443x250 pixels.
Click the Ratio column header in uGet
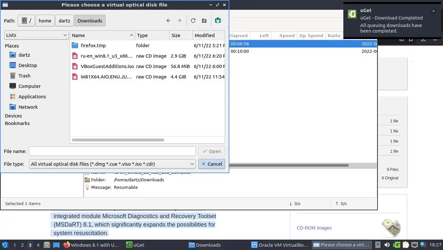[334, 35]
